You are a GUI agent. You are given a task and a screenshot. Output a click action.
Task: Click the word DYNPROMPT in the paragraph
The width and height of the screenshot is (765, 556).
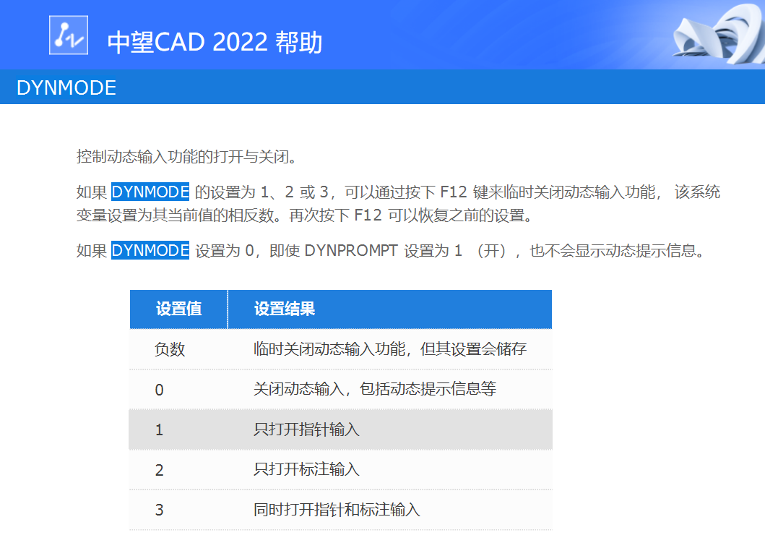click(351, 250)
